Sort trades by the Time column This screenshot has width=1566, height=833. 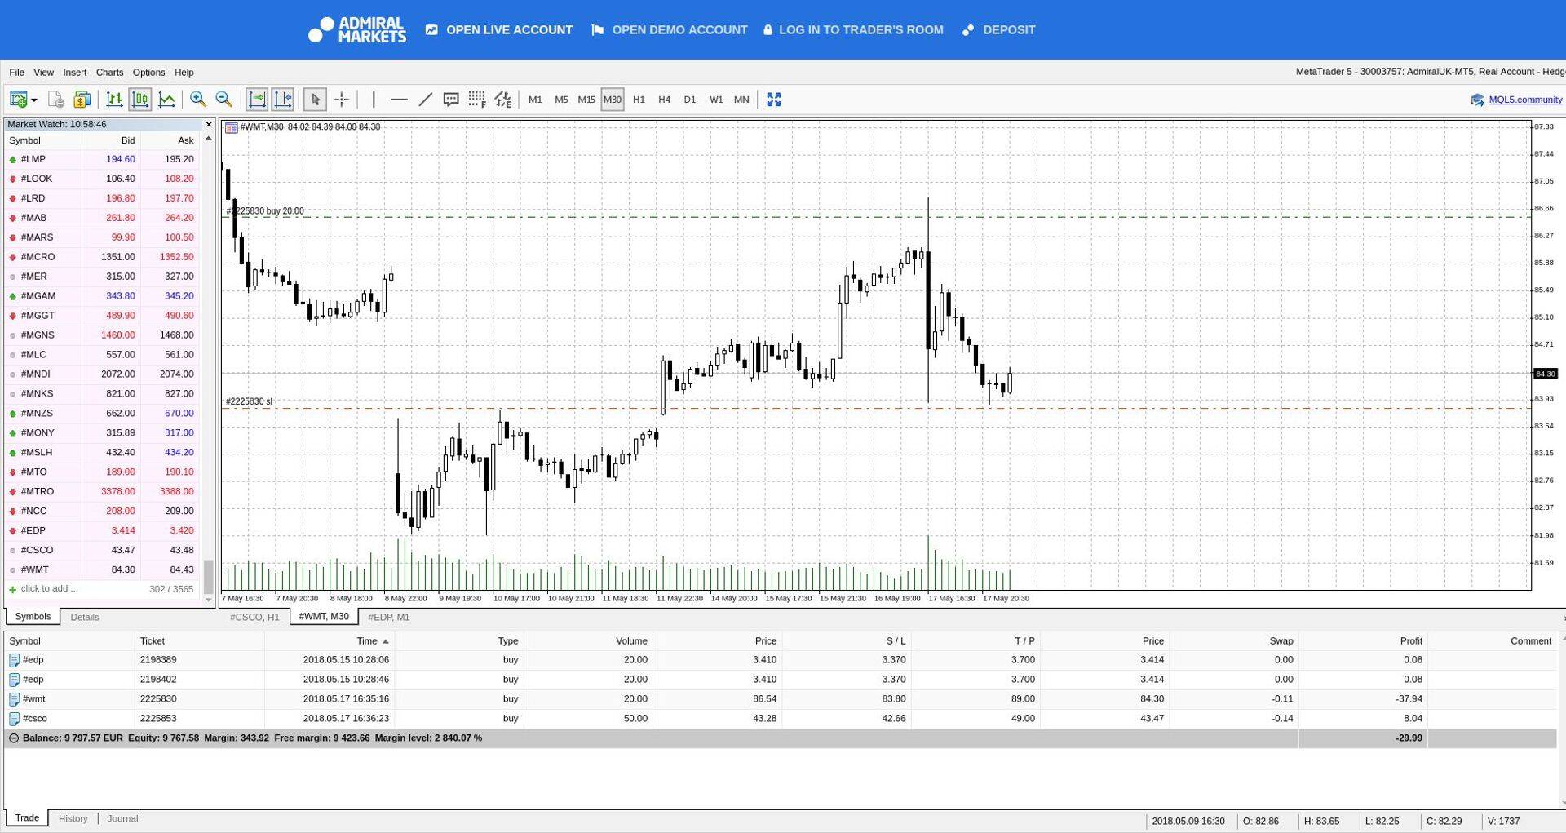click(367, 641)
